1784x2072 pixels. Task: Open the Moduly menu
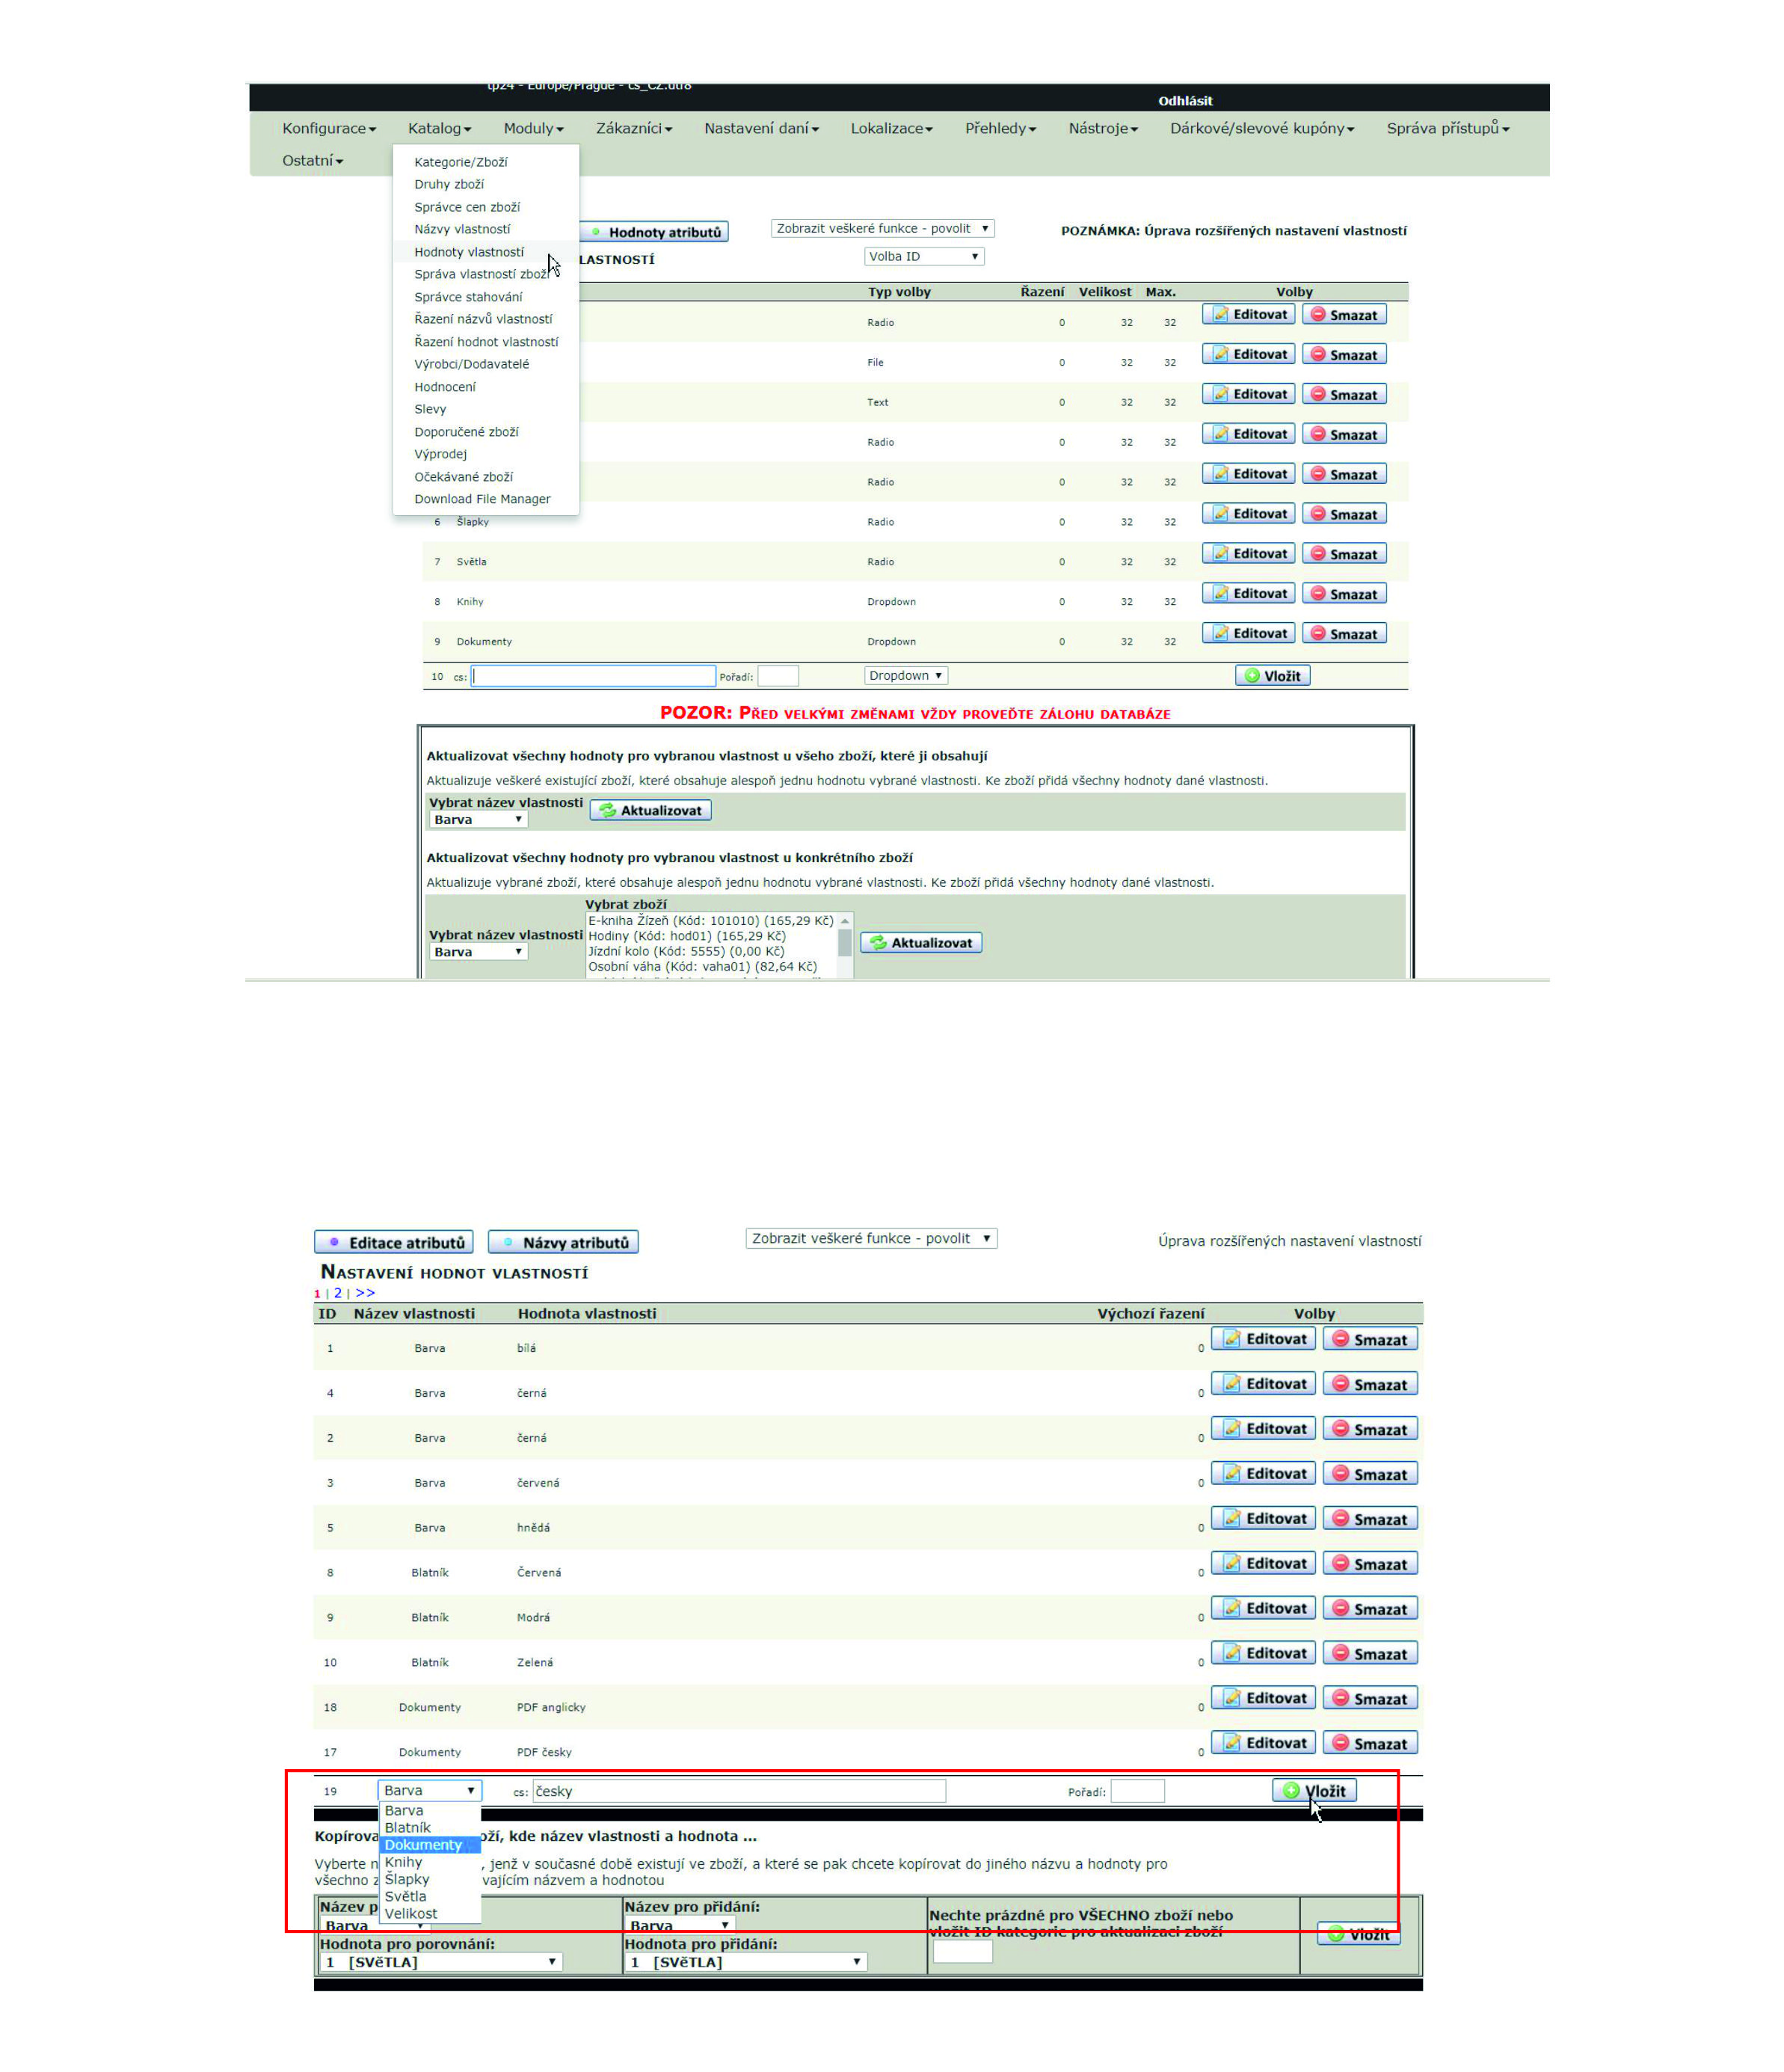point(533,128)
